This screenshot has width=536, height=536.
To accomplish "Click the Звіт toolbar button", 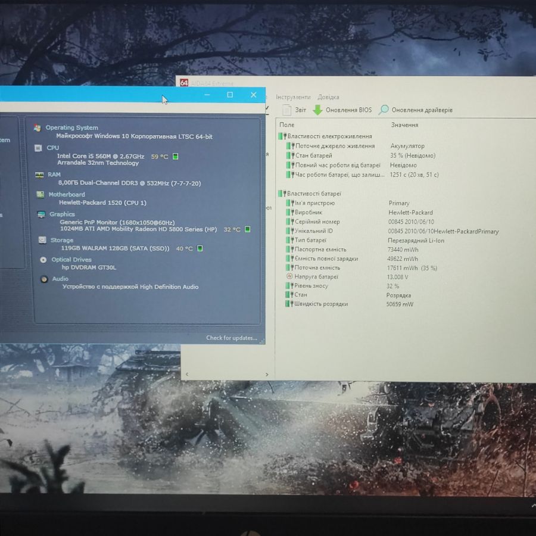I will click(x=294, y=110).
